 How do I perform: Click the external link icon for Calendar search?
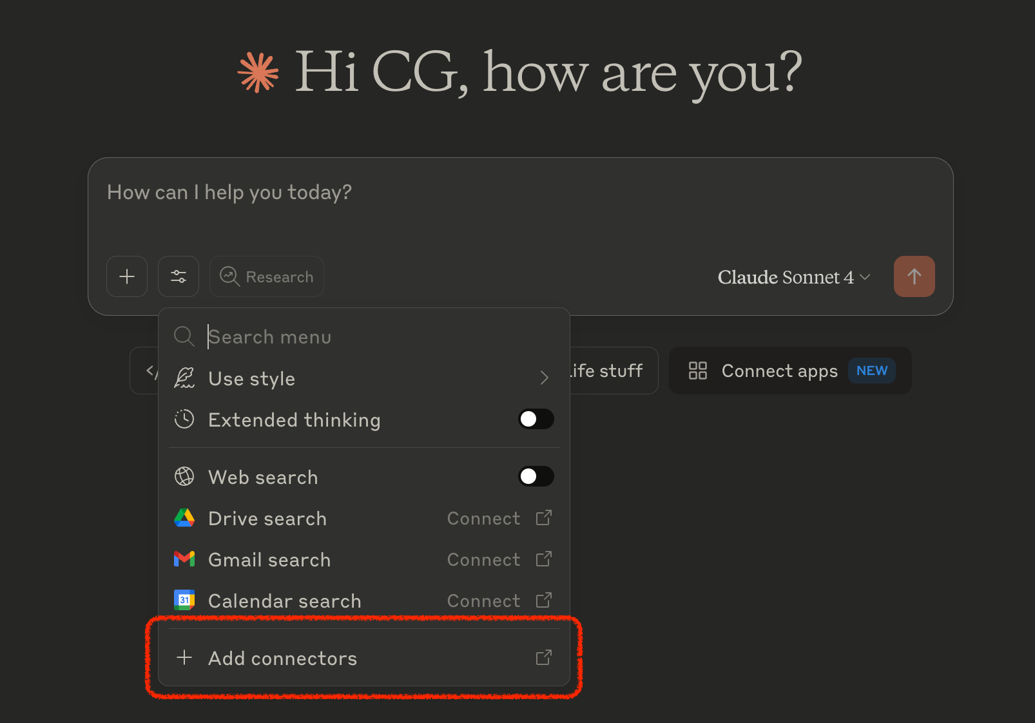(544, 600)
